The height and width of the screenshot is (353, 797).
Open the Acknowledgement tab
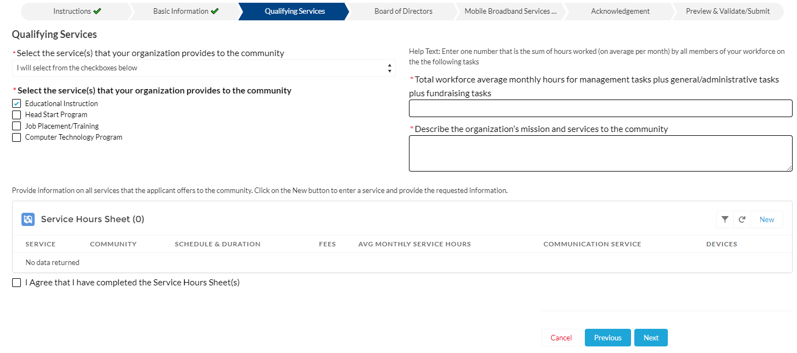pos(620,11)
